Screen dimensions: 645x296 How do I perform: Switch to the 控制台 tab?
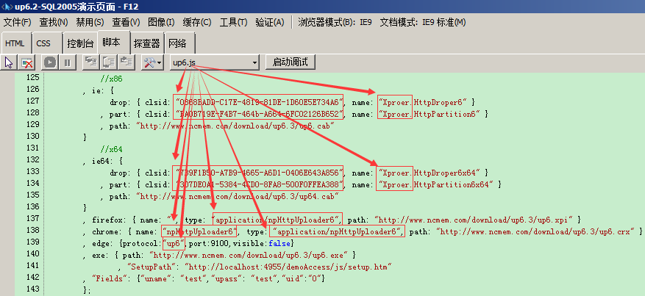80,43
